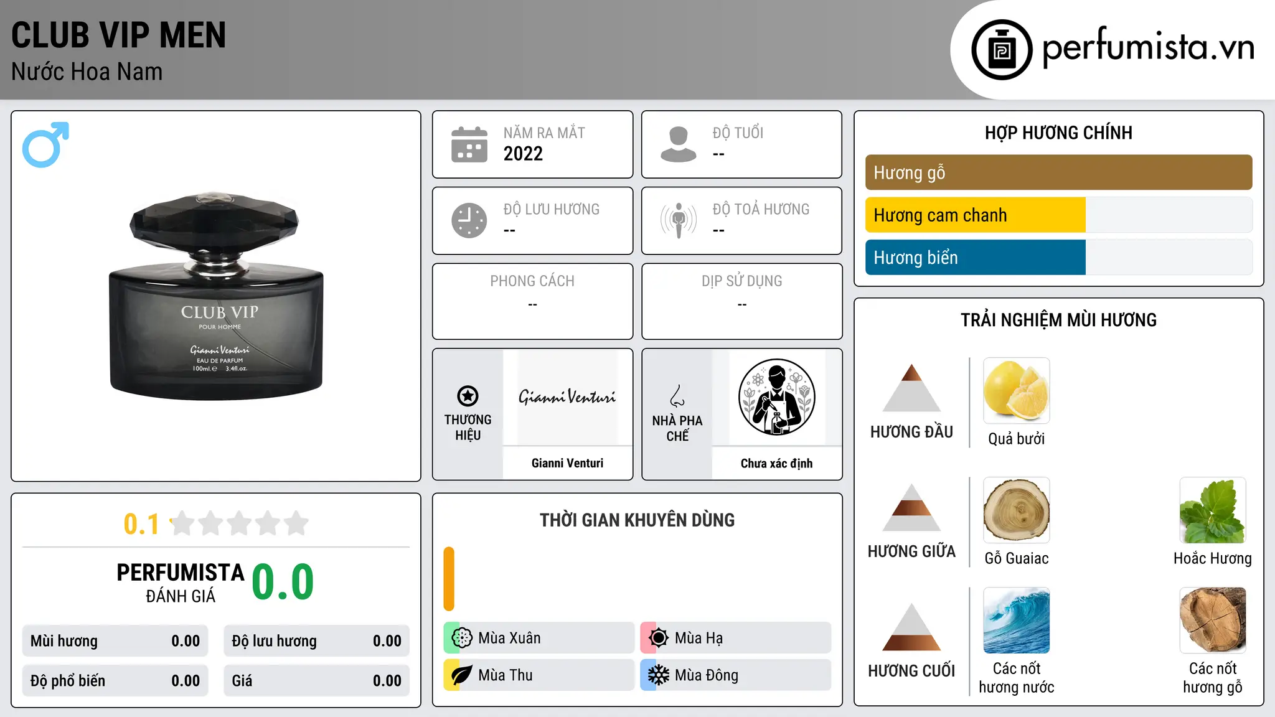Image resolution: width=1275 pixels, height=717 pixels.
Task: Open the Gỗ Guaiac wood note image
Action: point(1017,510)
